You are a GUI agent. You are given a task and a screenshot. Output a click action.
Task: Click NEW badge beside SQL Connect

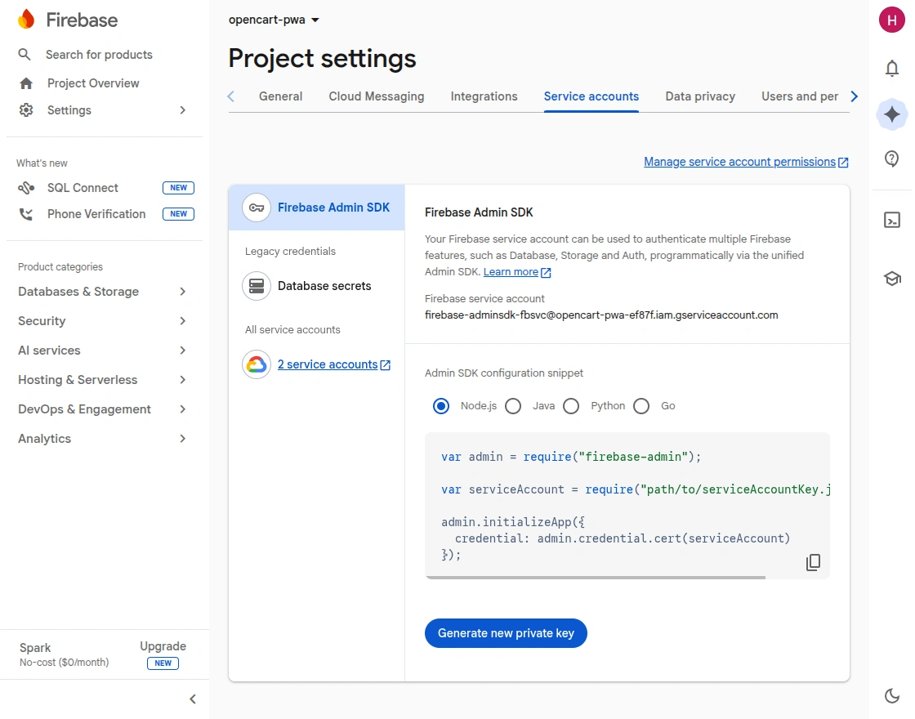(x=179, y=188)
